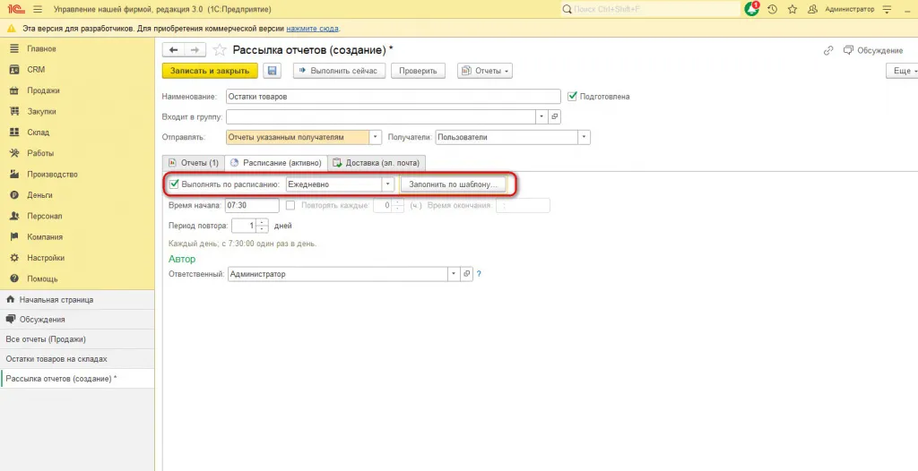918x471 pixels.
Task: Click the open icon beside Ответственный field
Action: coord(466,274)
